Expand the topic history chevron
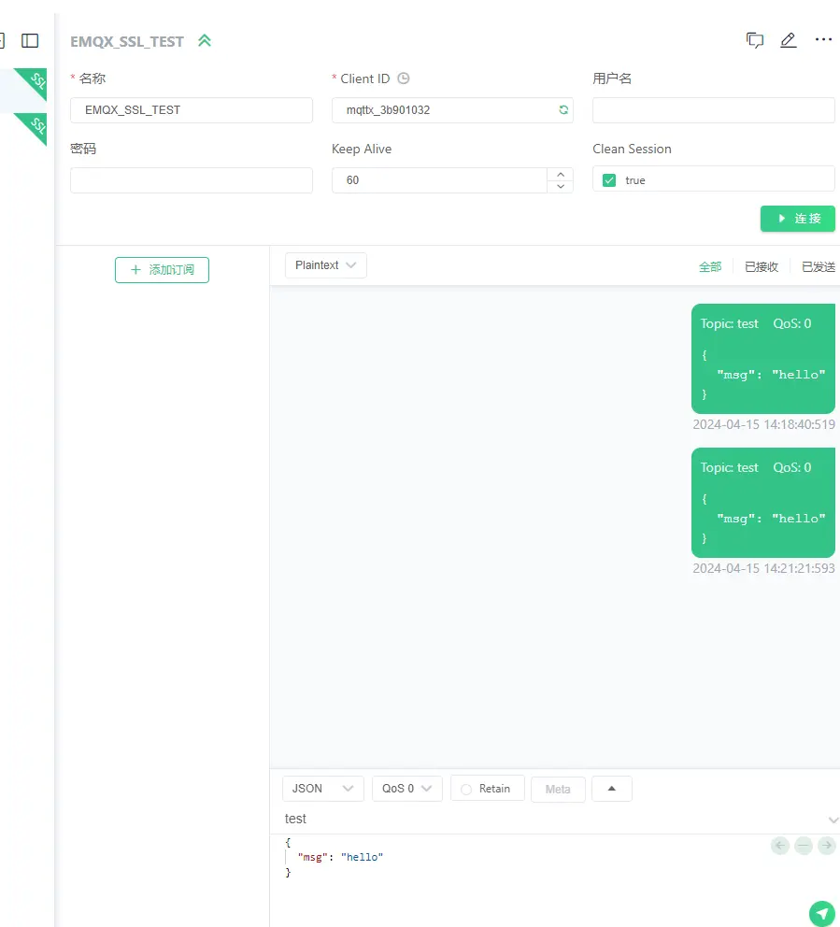 (833, 820)
